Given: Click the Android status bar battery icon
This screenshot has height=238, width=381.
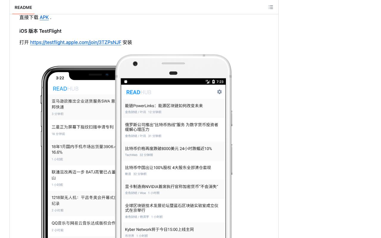Looking at the screenshot, I should coord(213,82).
